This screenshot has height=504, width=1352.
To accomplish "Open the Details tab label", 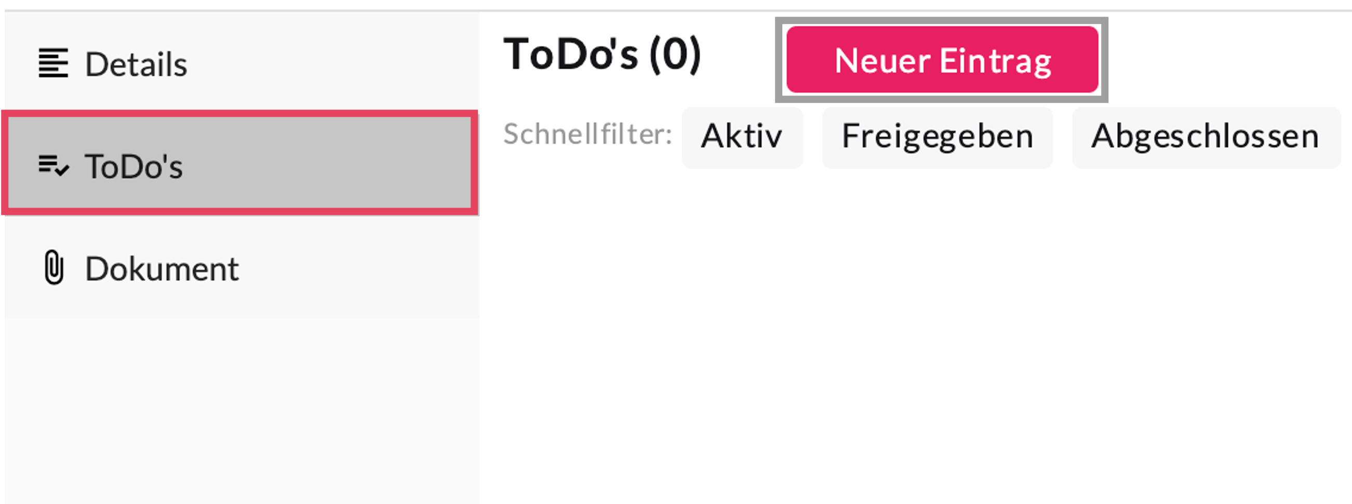I will (136, 64).
